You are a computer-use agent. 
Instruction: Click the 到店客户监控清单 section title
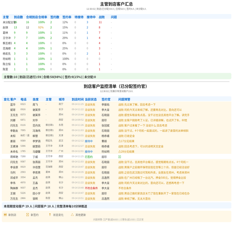click(116, 86)
